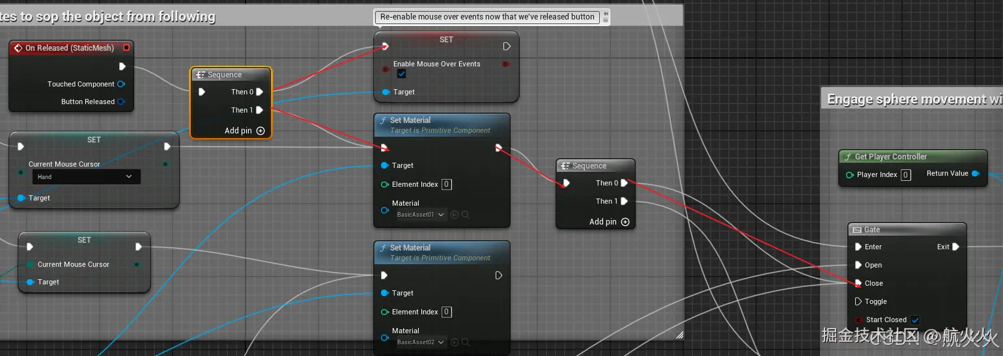The width and height of the screenshot is (1003, 356).
Task: Click the exec input pin of the selected Sequence node
Action: coord(202,92)
